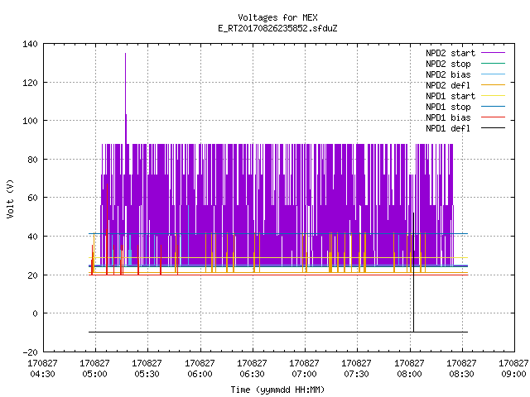Image resolution: width=530 pixels, height=397 pixels.
Task: Click the y-axis tick value 100
Action: click(30, 121)
